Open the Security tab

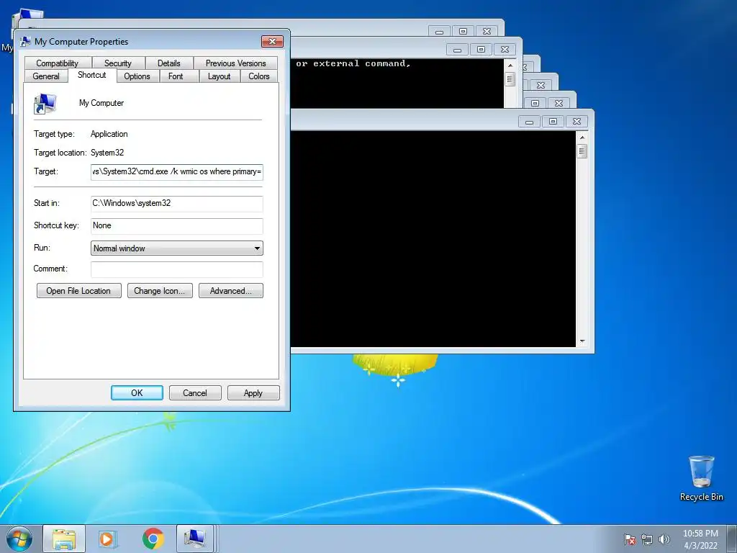[118, 63]
